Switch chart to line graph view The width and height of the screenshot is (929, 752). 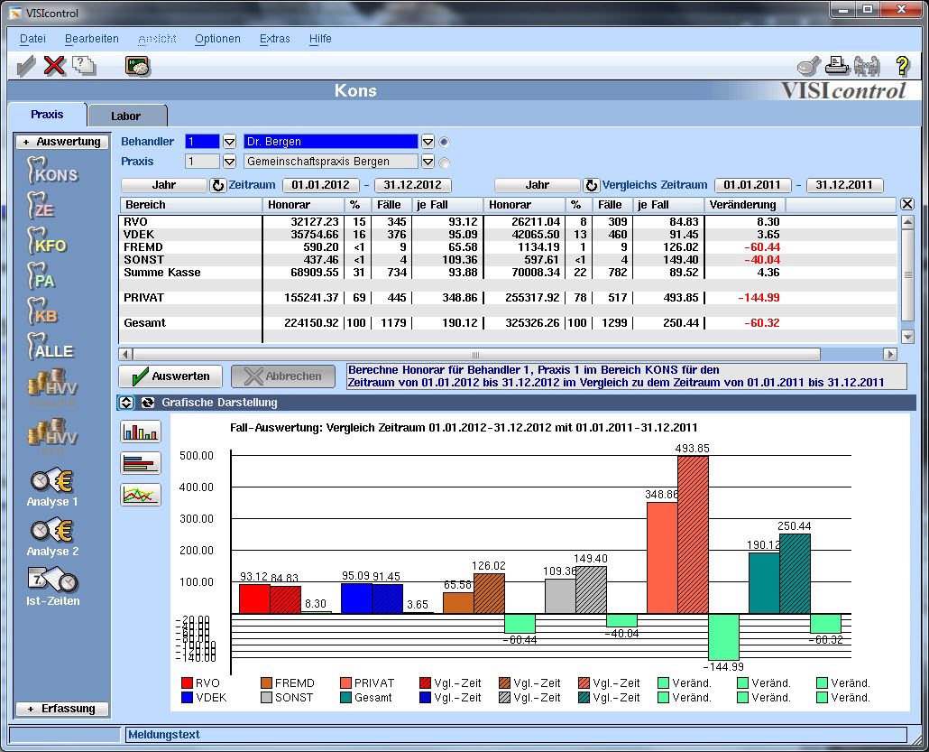140,495
